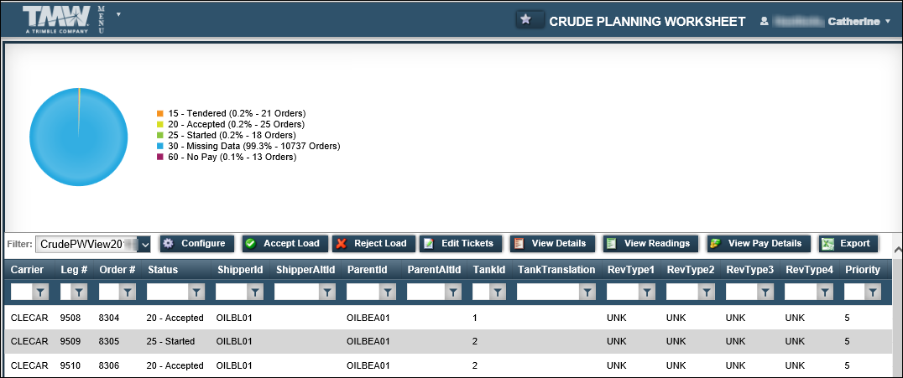Open the Carrier column filter funnel

tap(41, 292)
